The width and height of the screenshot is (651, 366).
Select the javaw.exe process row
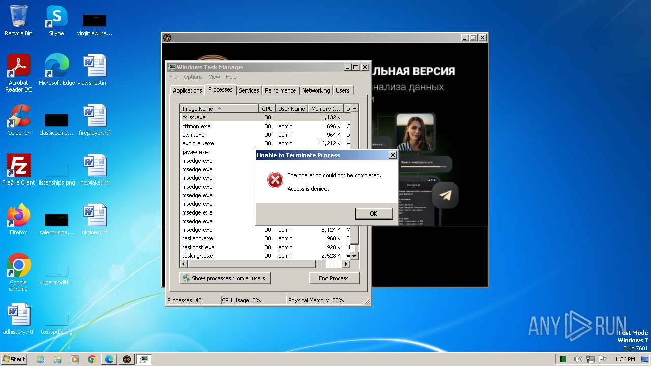point(218,152)
